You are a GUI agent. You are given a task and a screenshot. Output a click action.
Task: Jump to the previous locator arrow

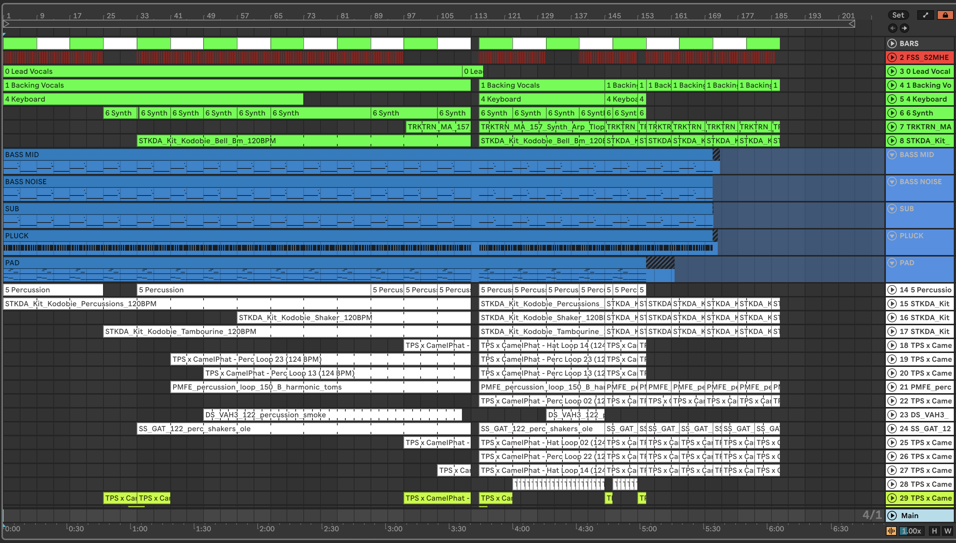(893, 29)
